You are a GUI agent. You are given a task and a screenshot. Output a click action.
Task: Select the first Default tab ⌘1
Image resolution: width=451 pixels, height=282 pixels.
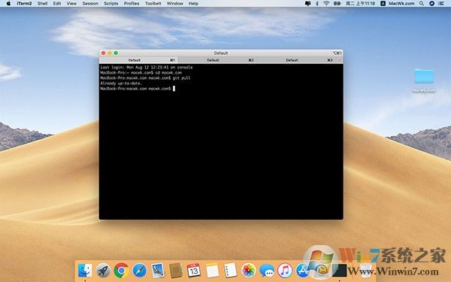coord(138,60)
